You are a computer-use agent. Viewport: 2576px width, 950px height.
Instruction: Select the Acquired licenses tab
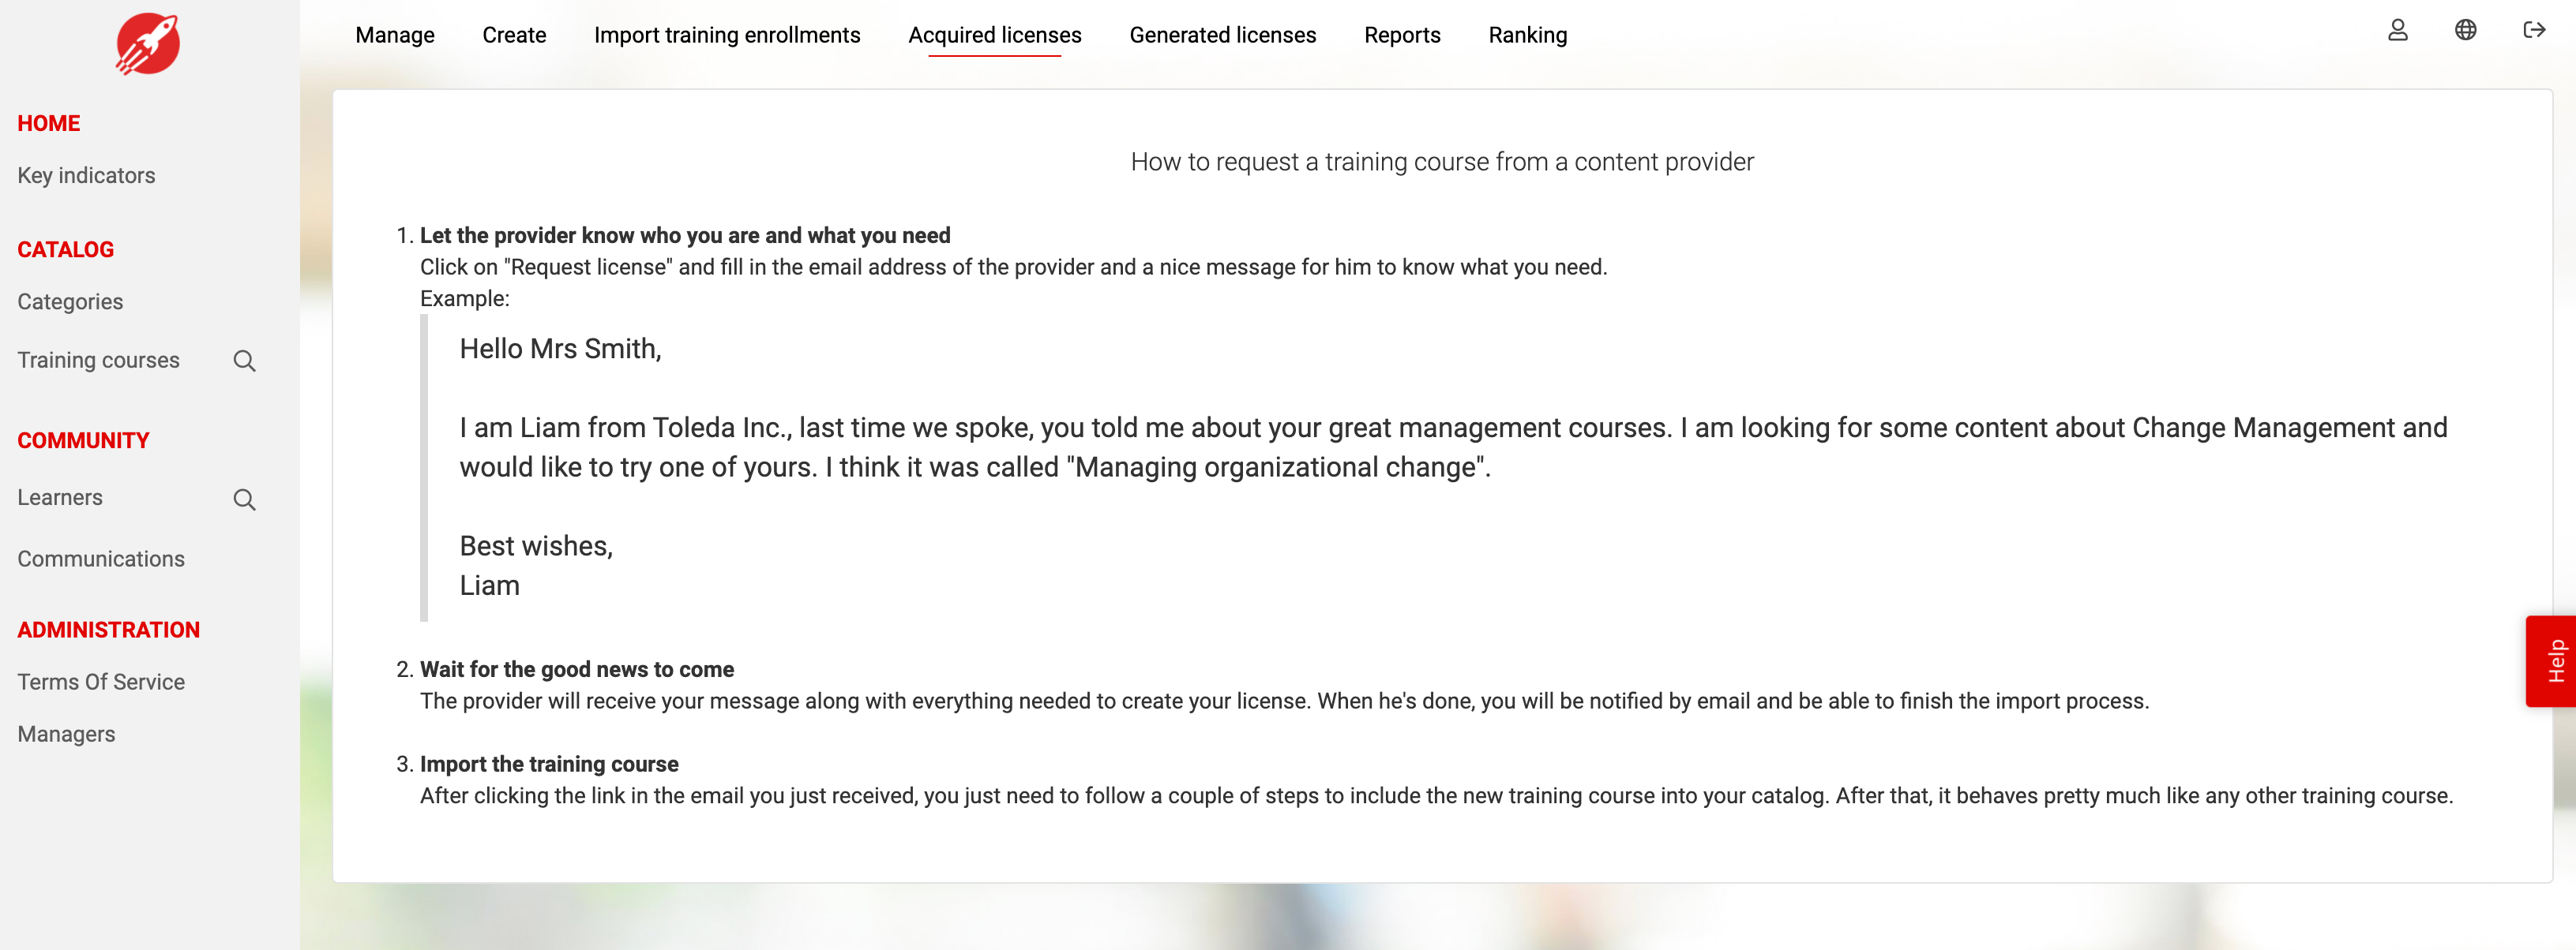tap(995, 35)
